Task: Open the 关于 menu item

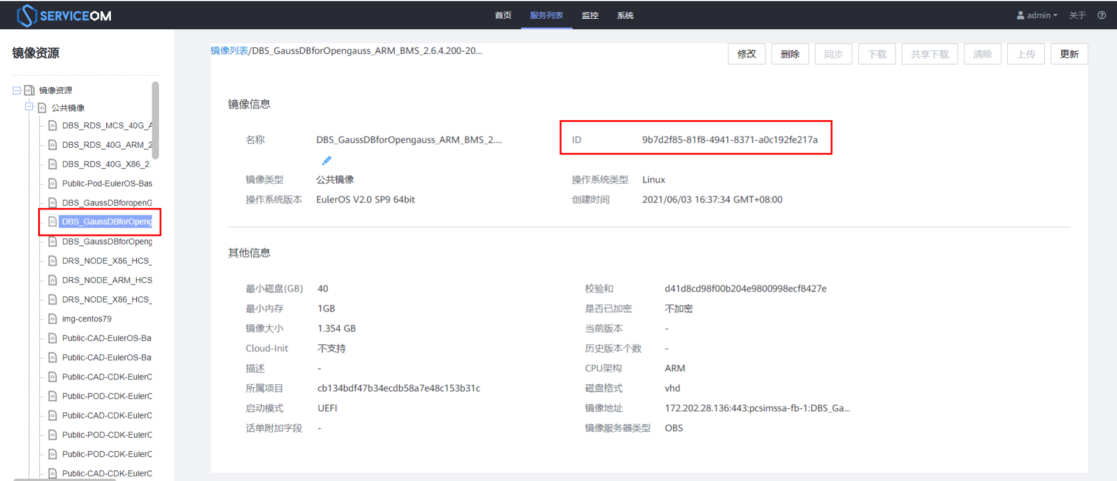Action: point(1077,15)
